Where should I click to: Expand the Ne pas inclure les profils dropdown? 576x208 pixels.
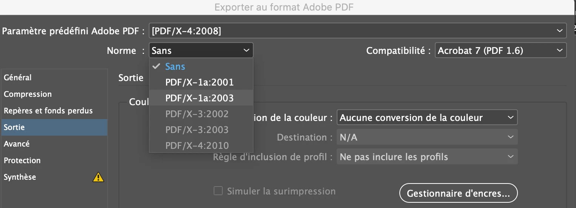(427, 157)
